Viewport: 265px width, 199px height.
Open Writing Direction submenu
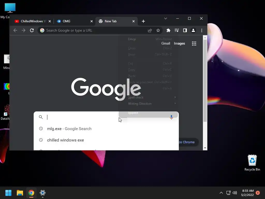148,104
